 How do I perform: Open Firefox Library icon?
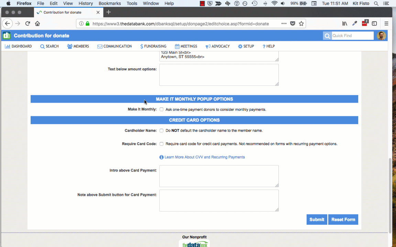(345, 23)
